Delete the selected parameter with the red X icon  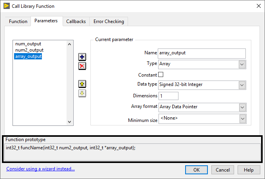click(82, 66)
